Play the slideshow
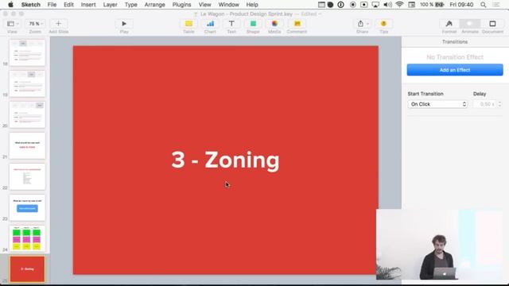 (124, 24)
